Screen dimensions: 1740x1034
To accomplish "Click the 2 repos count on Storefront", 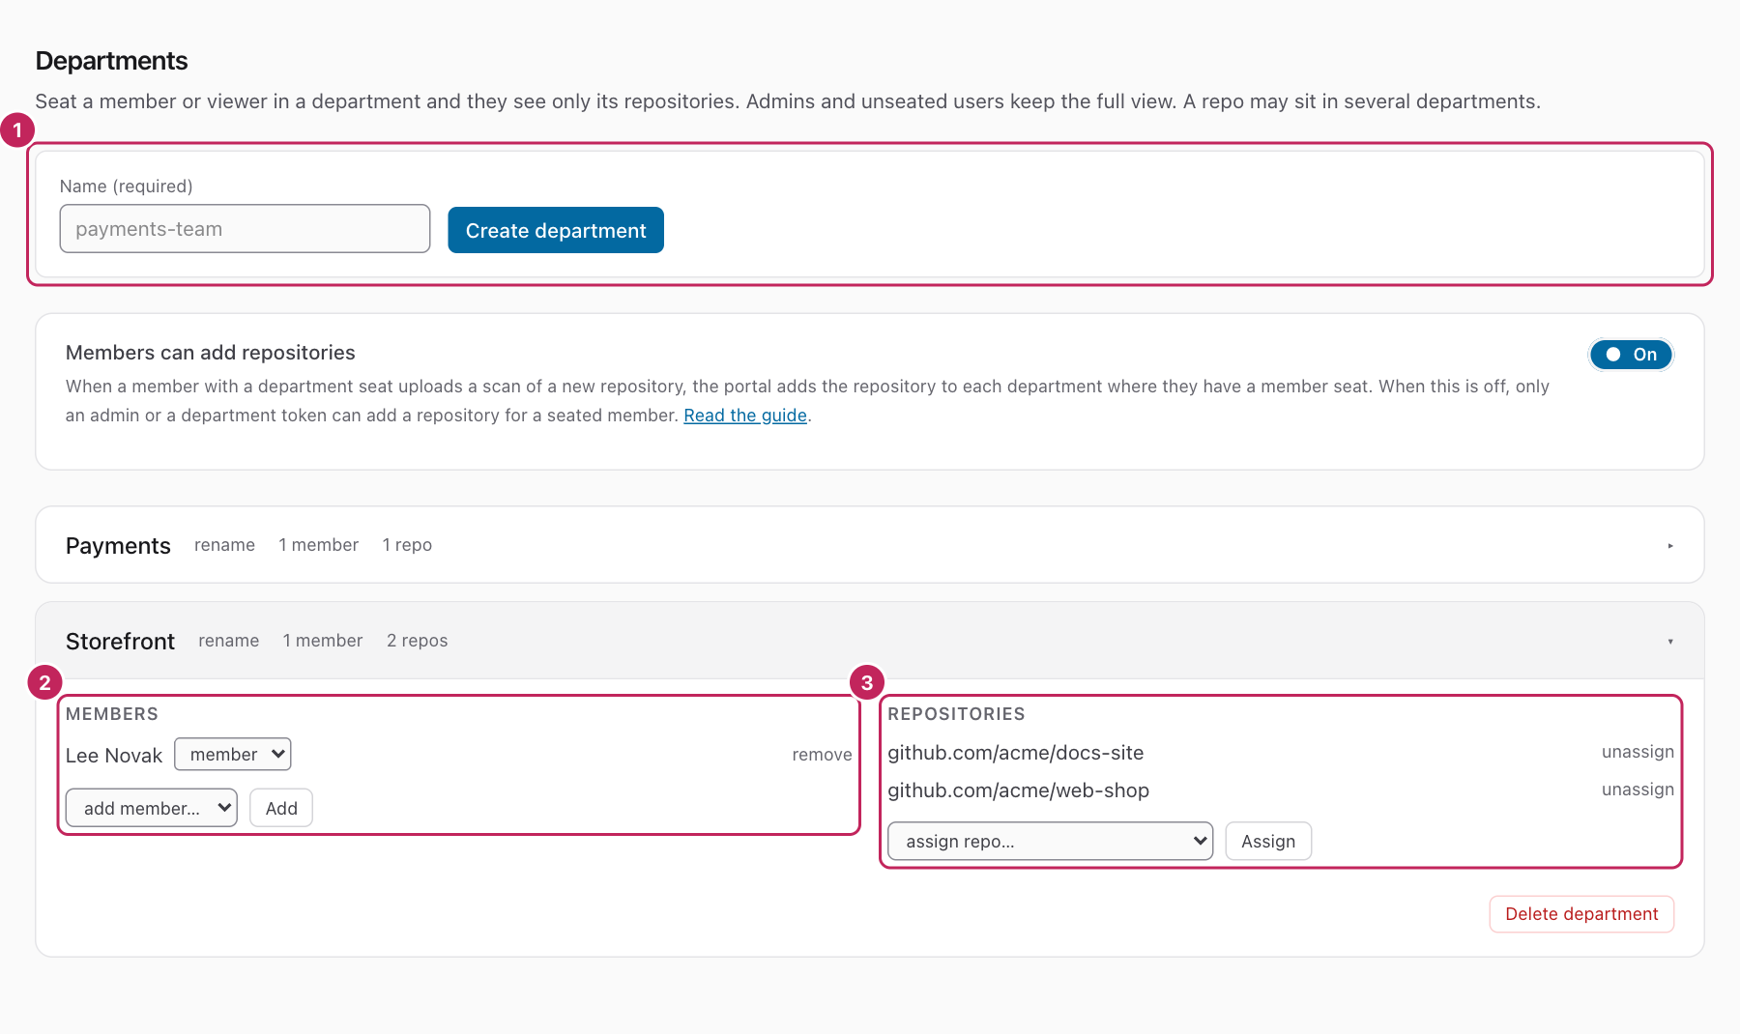I will tap(418, 641).
